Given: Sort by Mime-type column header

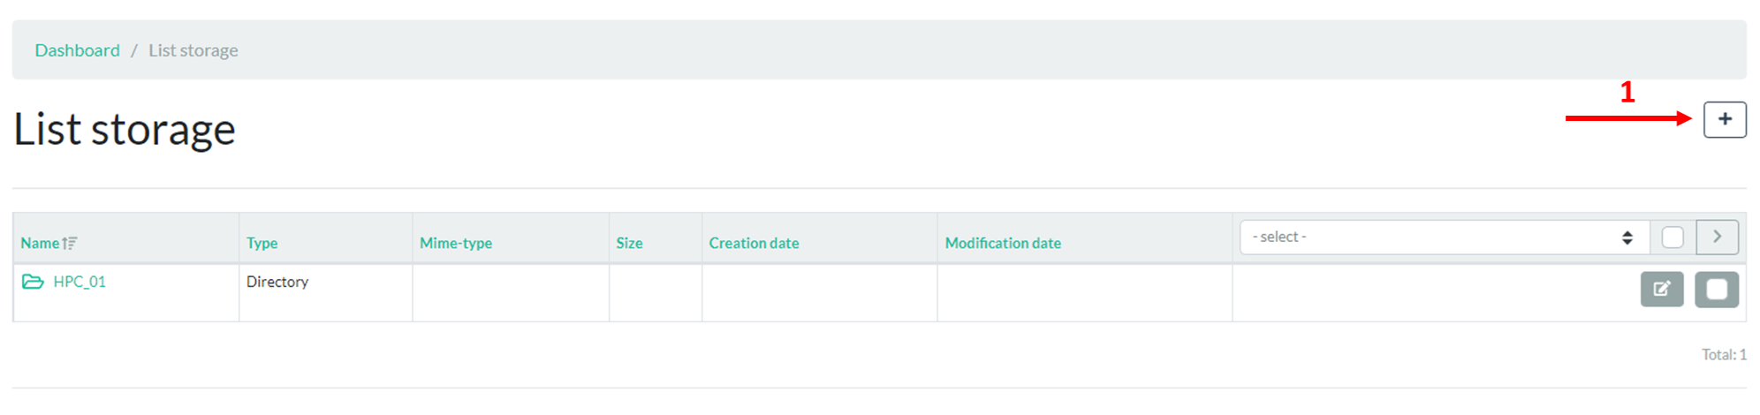Looking at the screenshot, I should 455,243.
